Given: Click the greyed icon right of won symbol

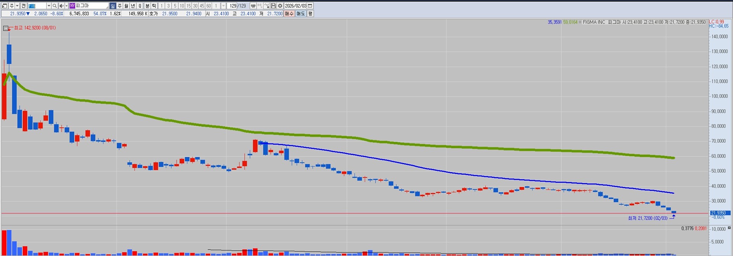Looking at the screenshot, I should (x=260, y=6).
